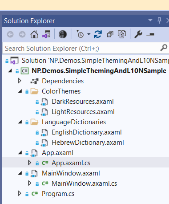Click the Back navigation arrow in toolbar
The height and width of the screenshot is (204, 169).
click(x=10, y=34)
